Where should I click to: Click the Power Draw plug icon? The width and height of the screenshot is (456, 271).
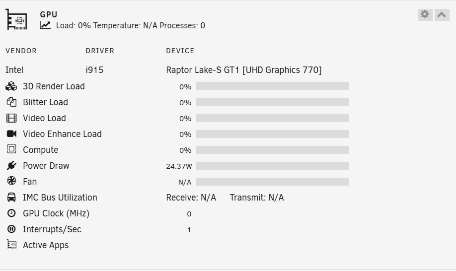point(11,166)
